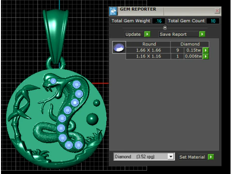Select the large sphere on the pendant
Screen dimensions: 232x174
coord(92,119)
